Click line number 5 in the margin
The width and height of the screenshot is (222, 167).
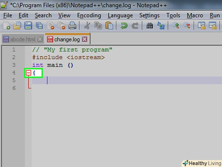(x=14, y=80)
